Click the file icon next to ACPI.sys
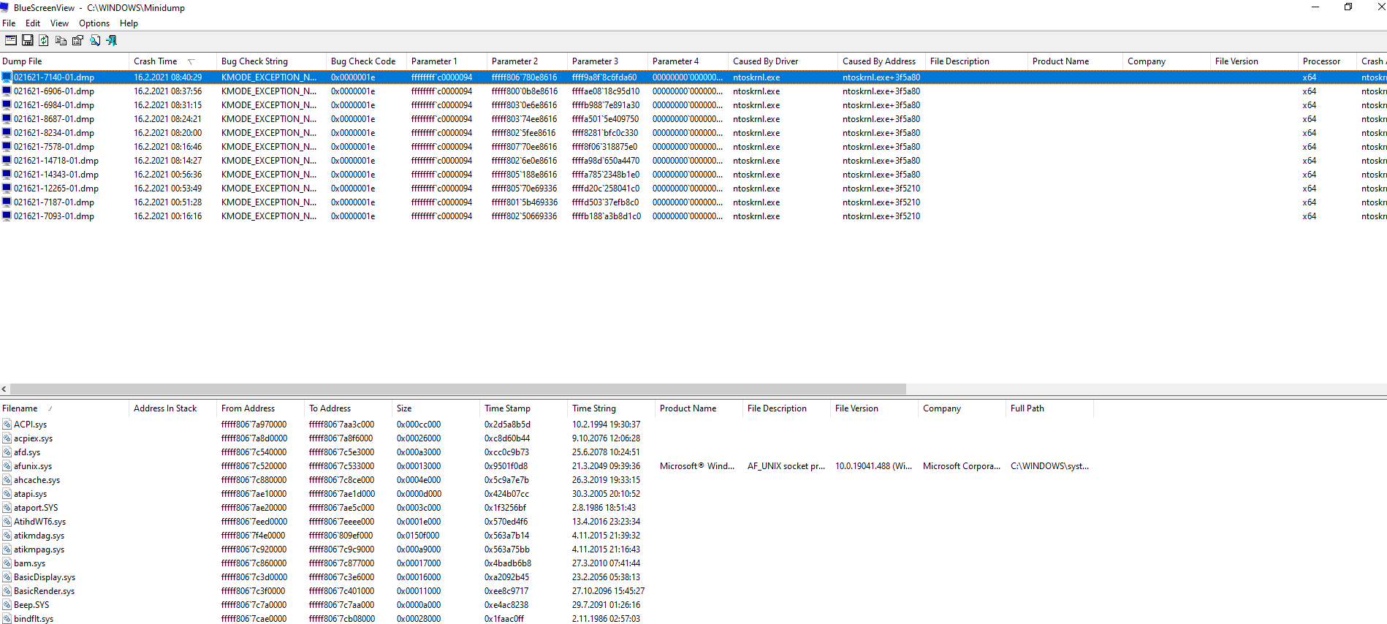 pyautogui.click(x=7, y=425)
